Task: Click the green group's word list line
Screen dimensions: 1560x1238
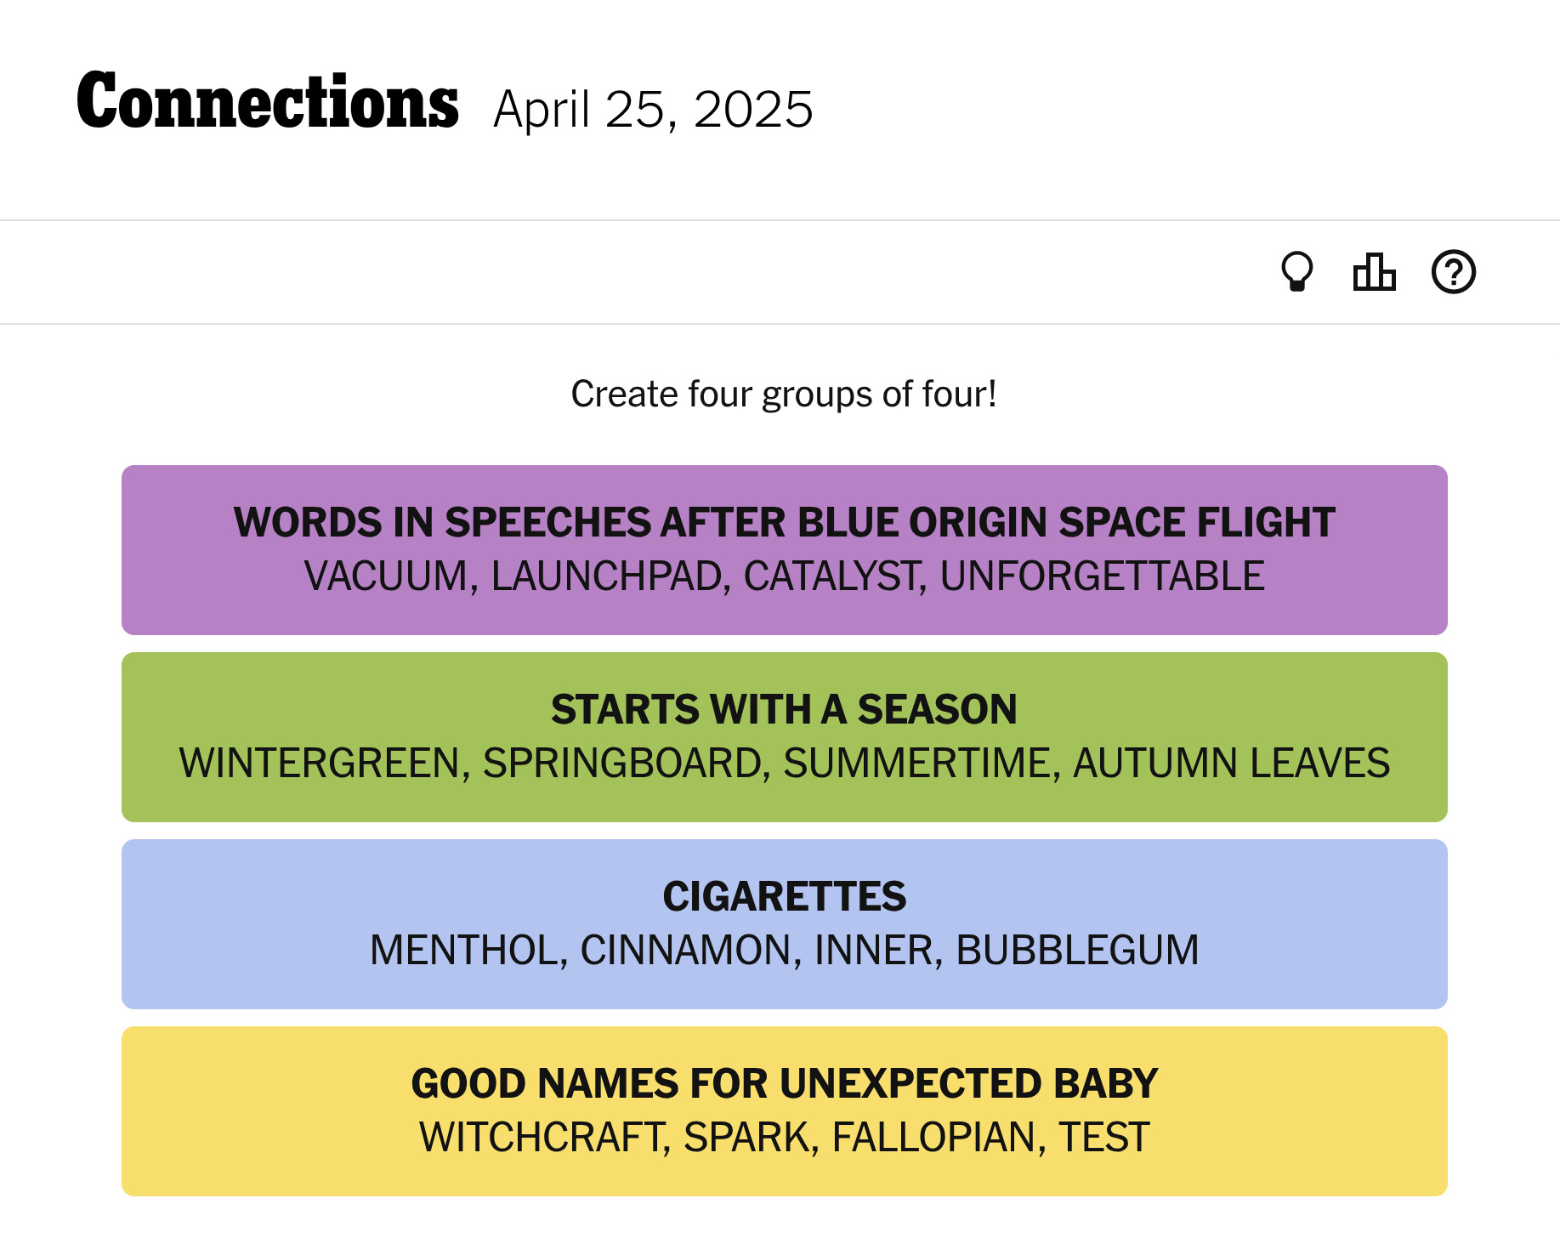Action: (784, 764)
